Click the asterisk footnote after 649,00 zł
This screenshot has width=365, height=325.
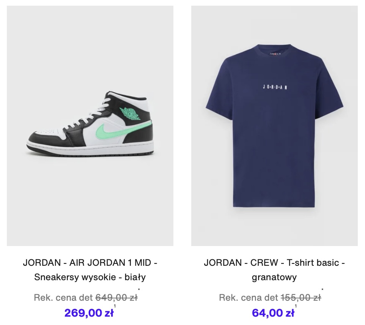pos(139,290)
